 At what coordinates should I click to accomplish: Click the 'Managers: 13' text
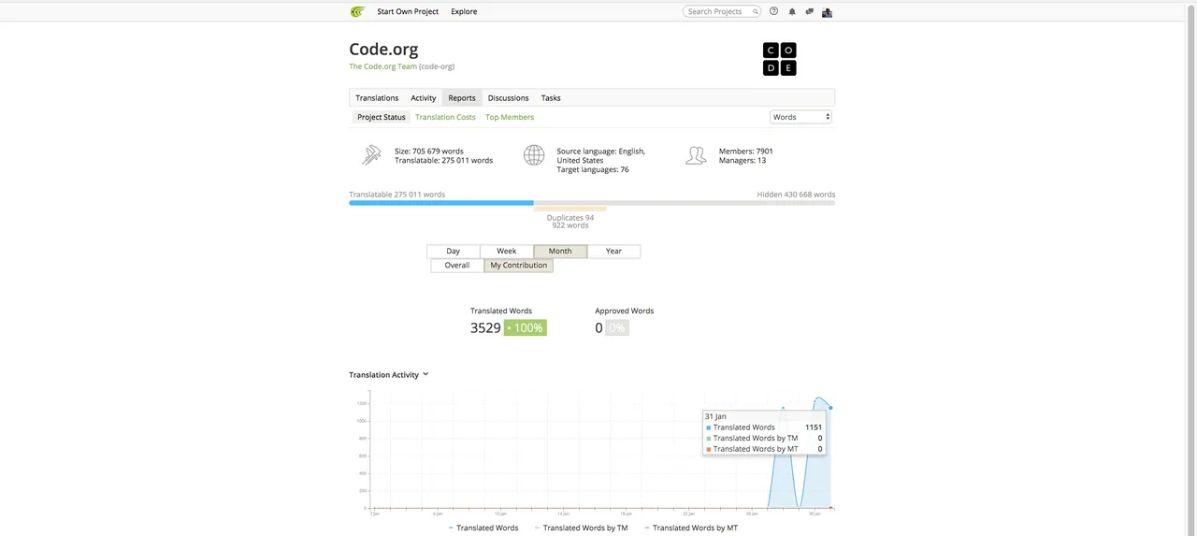coord(743,161)
